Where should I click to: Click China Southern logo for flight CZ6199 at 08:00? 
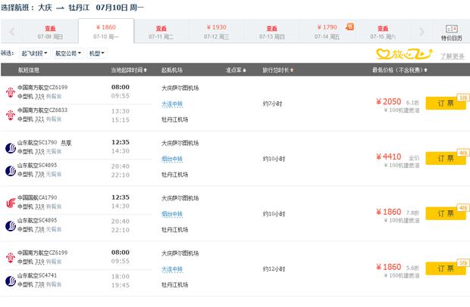click(11, 90)
